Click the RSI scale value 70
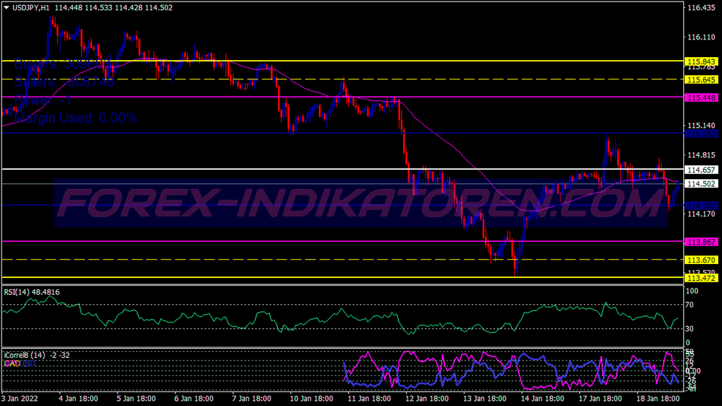The width and height of the screenshot is (722, 406). coord(689,305)
